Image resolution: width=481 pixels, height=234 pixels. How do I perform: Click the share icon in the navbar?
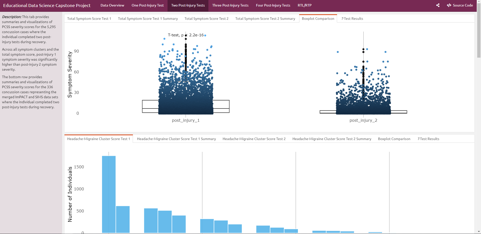click(438, 5)
